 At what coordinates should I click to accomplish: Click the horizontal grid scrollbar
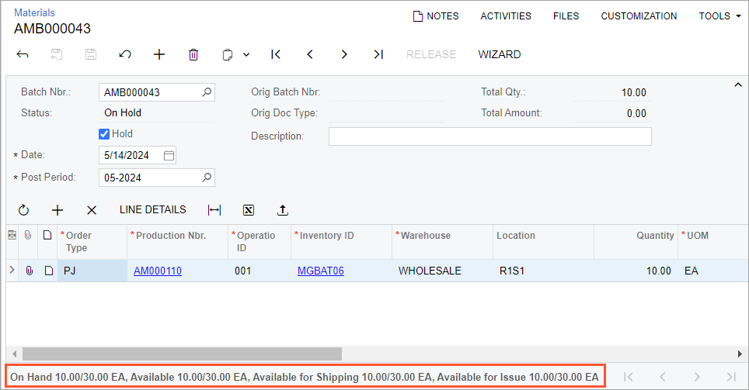point(179,354)
